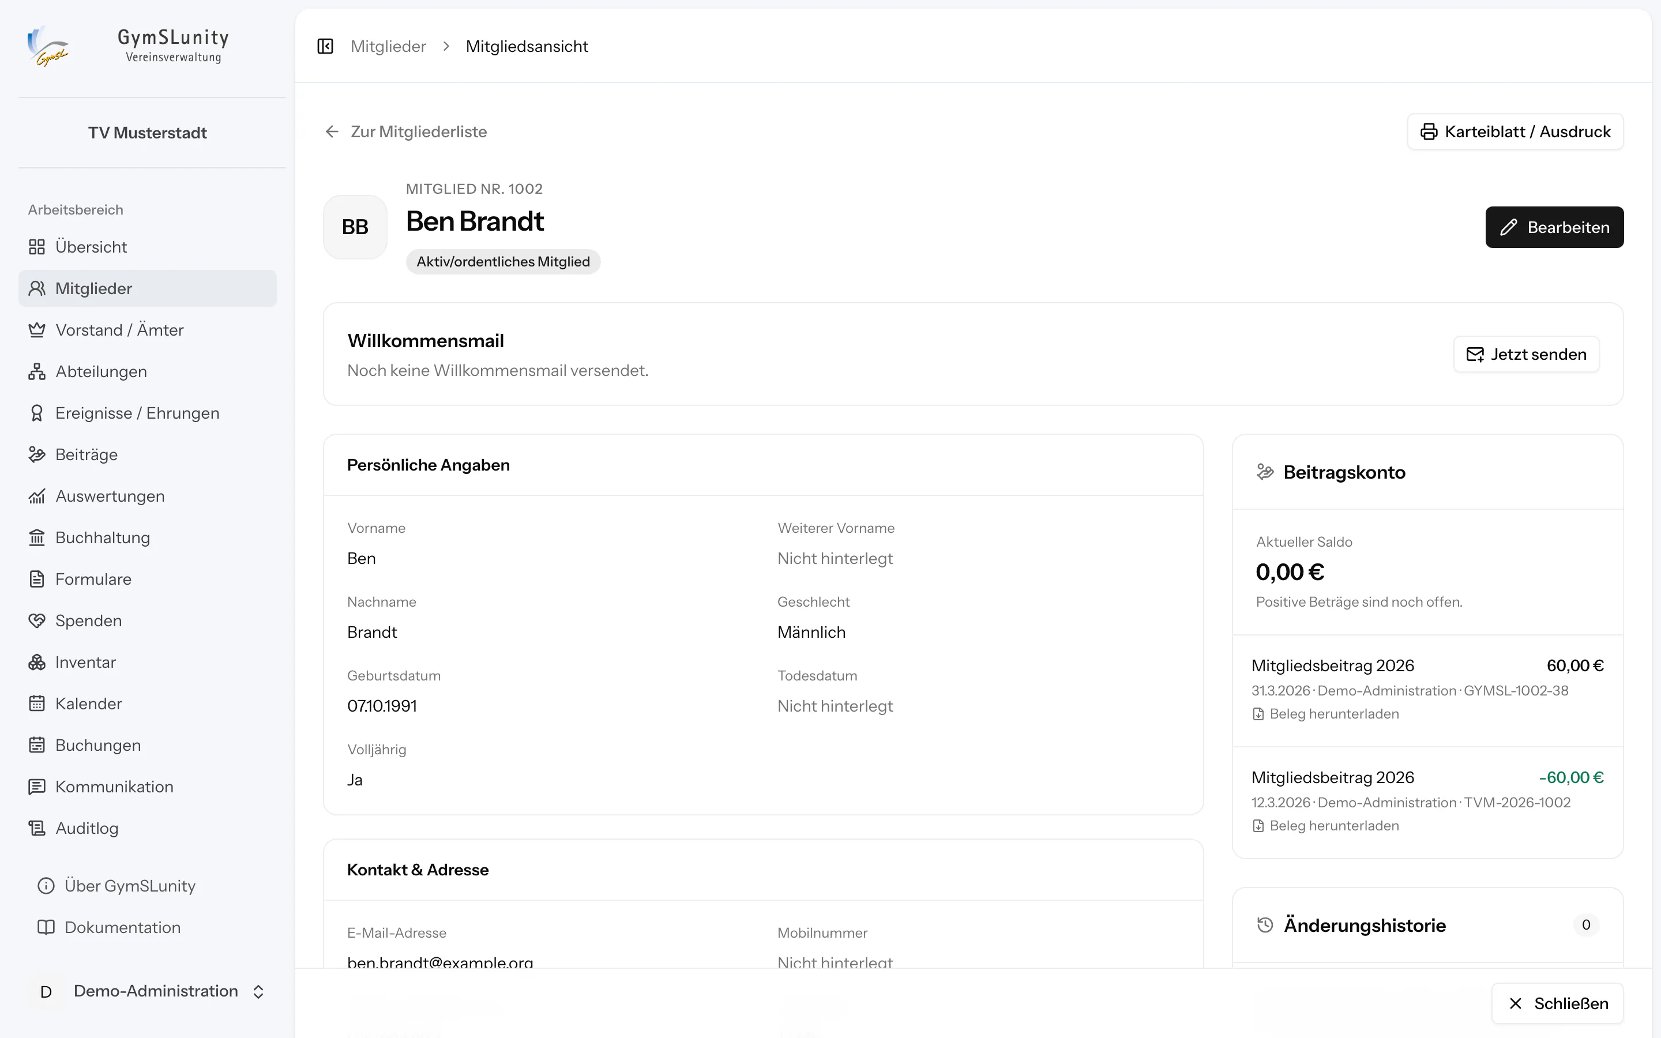Screen dimensions: 1661x1038
Task: Click the Auswertungen chart icon
Action: pos(37,497)
